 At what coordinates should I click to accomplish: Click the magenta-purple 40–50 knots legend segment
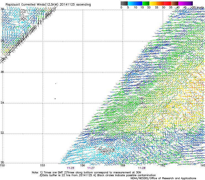pyautogui.click(x=185, y=3)
